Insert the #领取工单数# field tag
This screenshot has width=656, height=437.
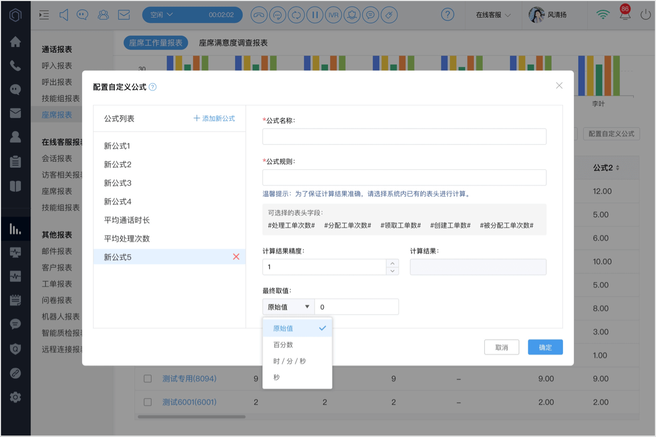(x=400, y=225)
